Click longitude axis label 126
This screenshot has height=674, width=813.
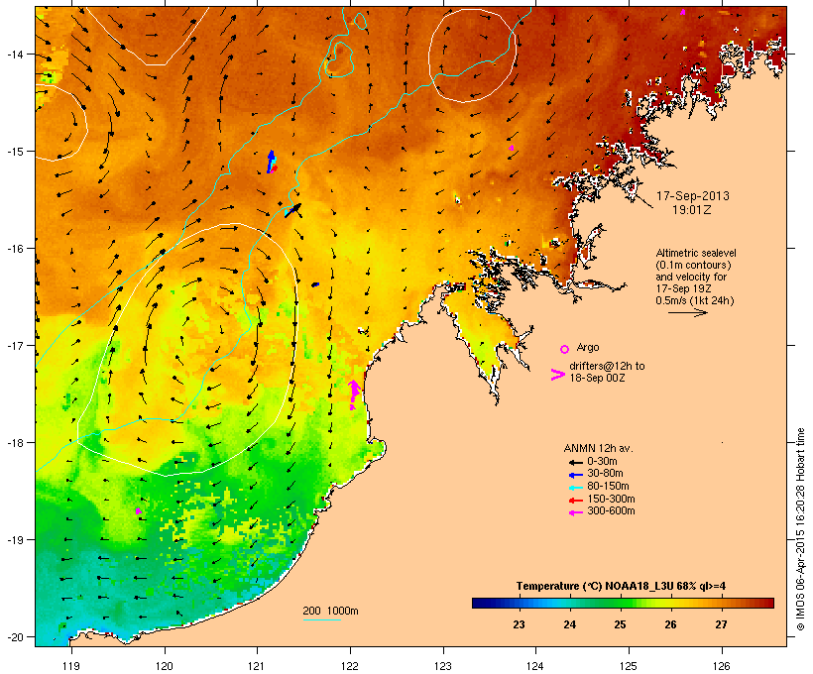(721, 666)
